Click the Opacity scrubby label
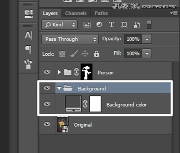Screen dimensions: 180x153 pos(112,39)
